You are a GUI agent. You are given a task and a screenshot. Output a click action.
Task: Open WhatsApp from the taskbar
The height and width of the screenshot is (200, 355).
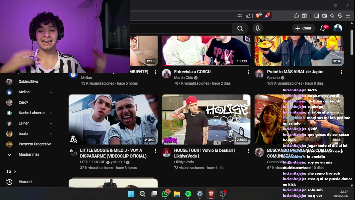click(166, 194)
